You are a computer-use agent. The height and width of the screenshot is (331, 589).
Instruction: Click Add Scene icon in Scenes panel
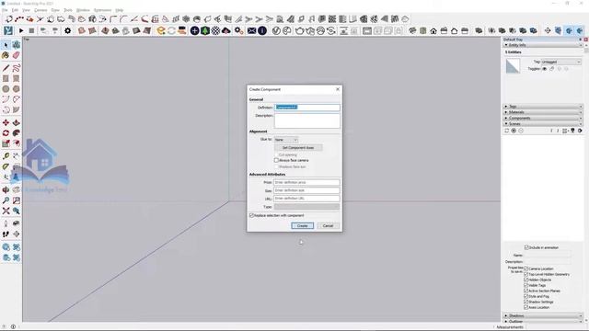(514, 131)
